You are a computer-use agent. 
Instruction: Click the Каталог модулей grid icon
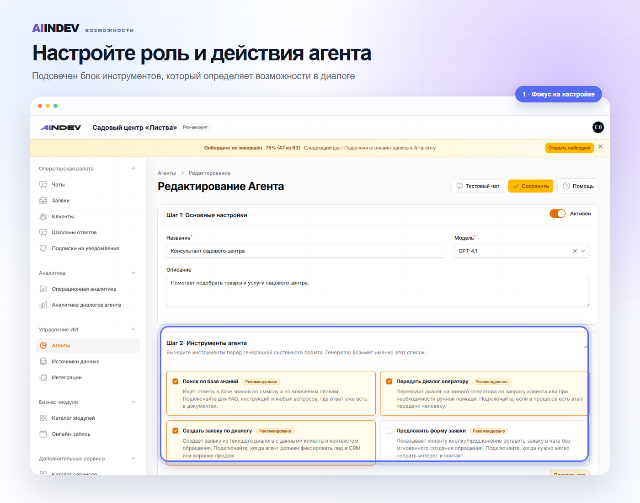pyautogui.click(x=43, y=418)
